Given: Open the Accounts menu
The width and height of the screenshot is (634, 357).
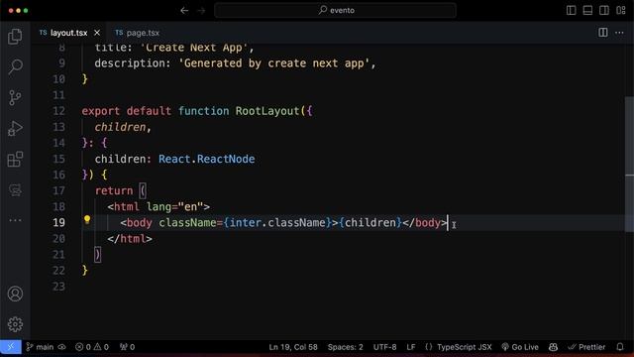Looking at the screenshot, I should [x=15, y=294].
